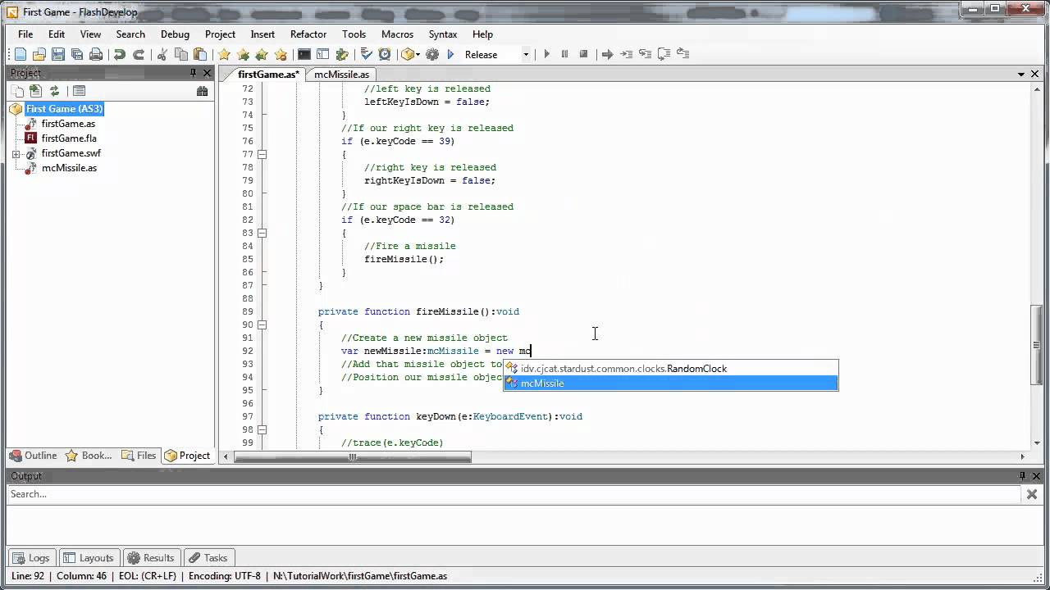The width and height of the screenshot is (1050, 590).
Task: Switch to the Layouts tab at bottom
Action: tap(89, 558)
